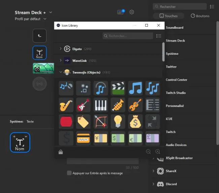
Task: Choose the light bulb icon
Action: click(118, 122)
